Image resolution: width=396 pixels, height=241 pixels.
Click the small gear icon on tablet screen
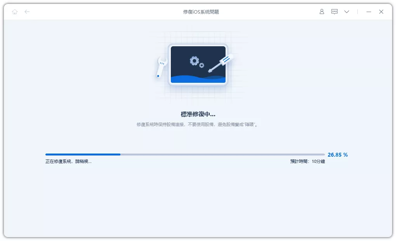pyautogui.click(x=202, y=65)
